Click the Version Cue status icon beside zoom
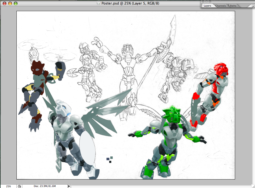The image size is (255, 188). 19,186
